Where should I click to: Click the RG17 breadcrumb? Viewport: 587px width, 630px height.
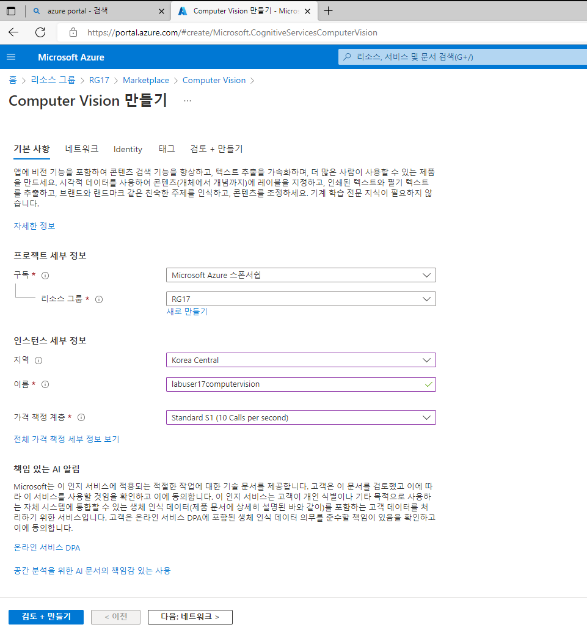(99, 81)
